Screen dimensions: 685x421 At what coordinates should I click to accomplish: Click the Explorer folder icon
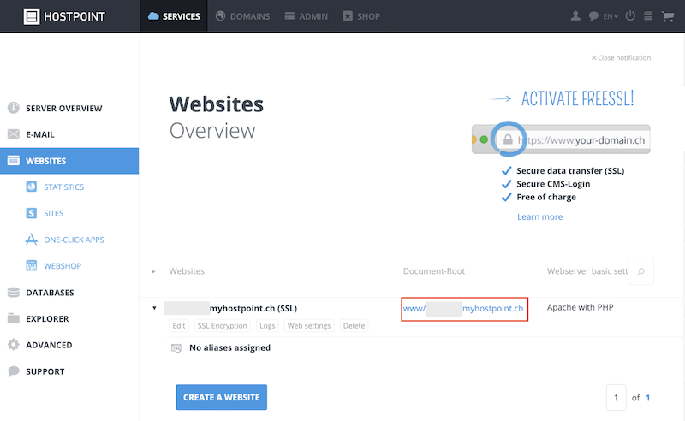14,318
